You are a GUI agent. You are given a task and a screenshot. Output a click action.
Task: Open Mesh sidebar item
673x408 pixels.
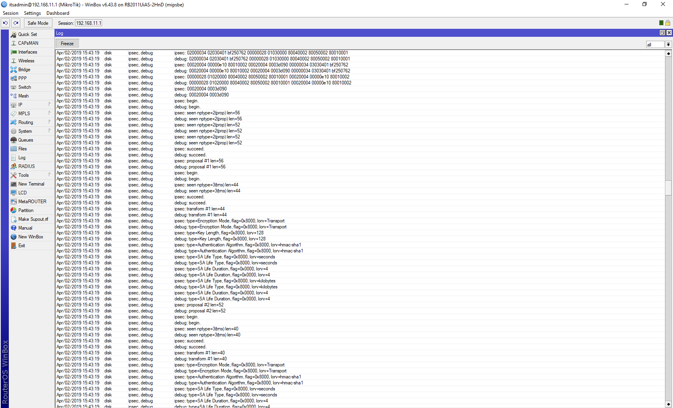coord(23,96)
